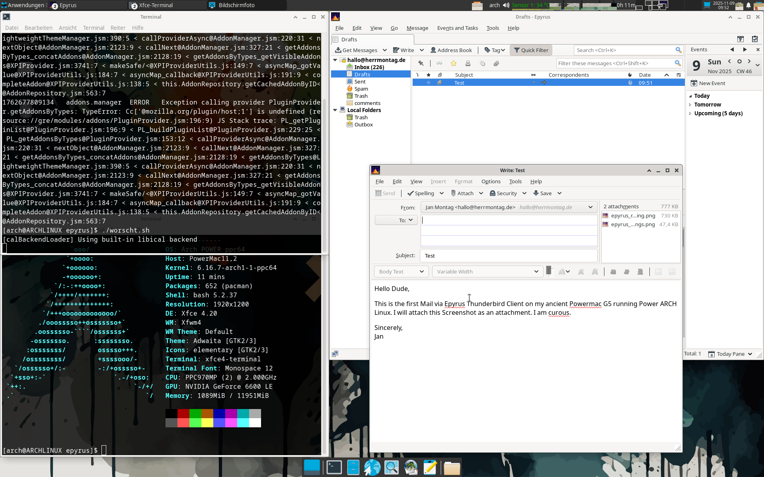Select the Spam folder
Viewport: 764px width, 477px height.
[x=361, y=89]
